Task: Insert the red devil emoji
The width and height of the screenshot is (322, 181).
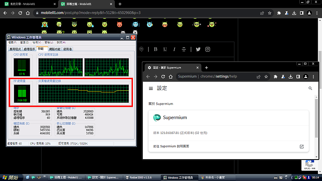Action: [120, 25]
